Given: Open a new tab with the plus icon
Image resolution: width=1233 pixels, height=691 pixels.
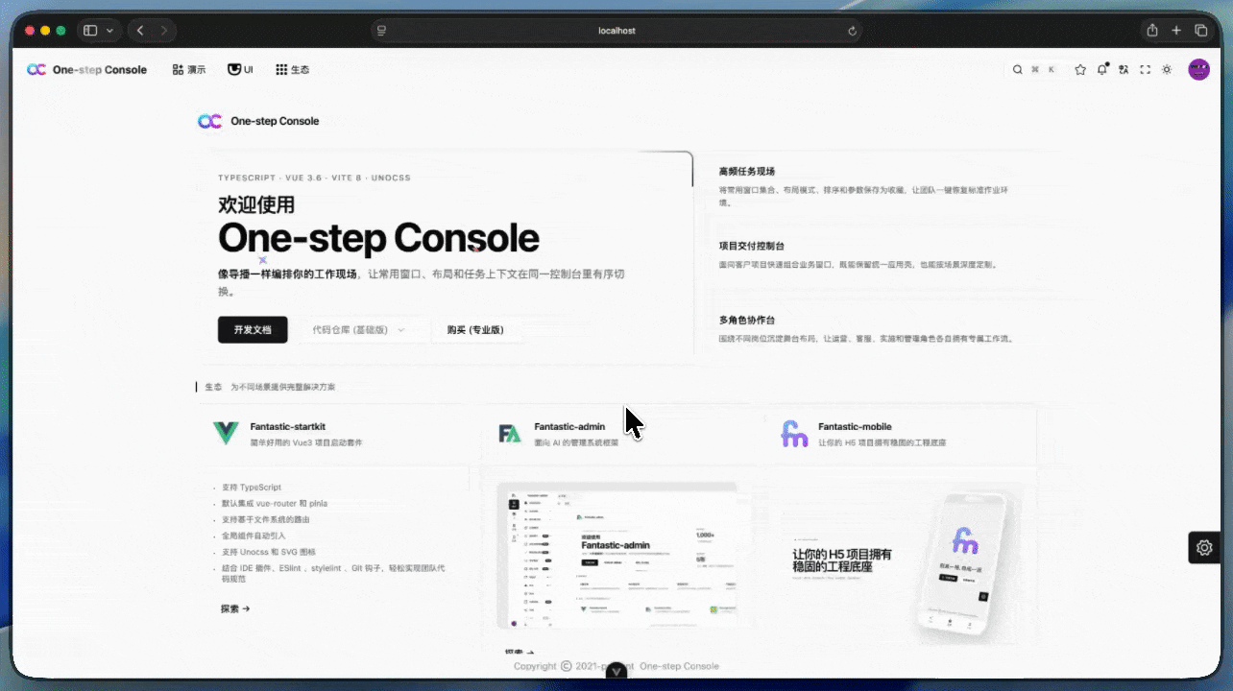Looking at the screenshot, I should pos(1176,31).
